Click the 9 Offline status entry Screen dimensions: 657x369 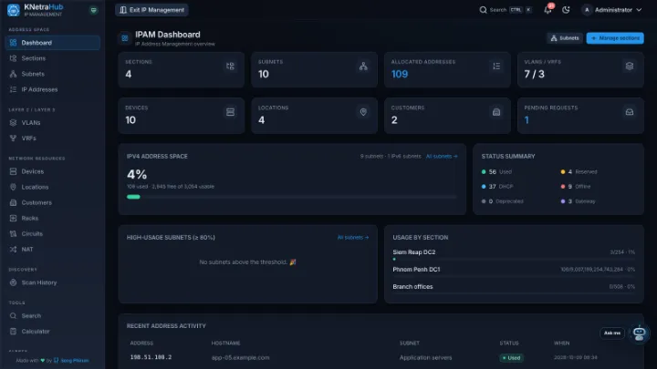575,187
